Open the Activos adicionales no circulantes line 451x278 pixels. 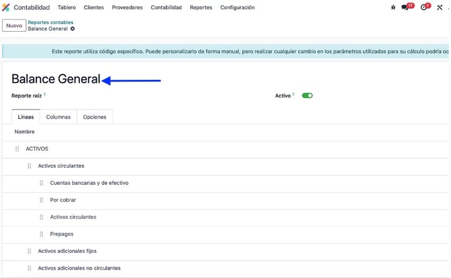coord(79,268)
